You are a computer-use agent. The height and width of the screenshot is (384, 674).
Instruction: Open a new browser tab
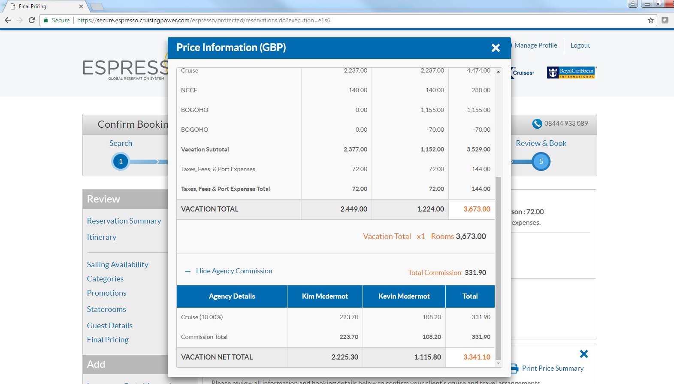click(97, 6)
